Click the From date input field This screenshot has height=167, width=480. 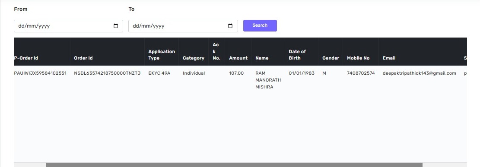coord(68,26)
